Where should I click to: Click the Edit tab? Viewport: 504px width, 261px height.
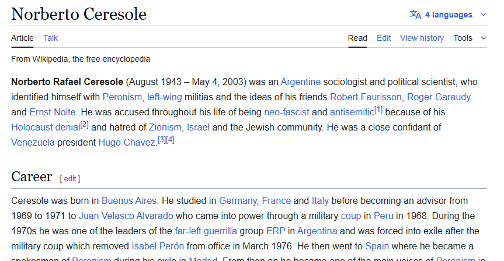point(384,38)
